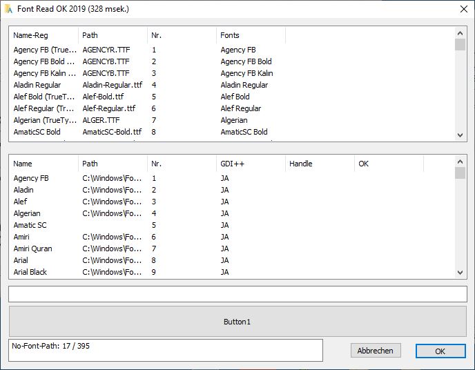This screenshot has width=475, height=370.
Task: Click the empty text input field above Button1
Action: point(237,294)
